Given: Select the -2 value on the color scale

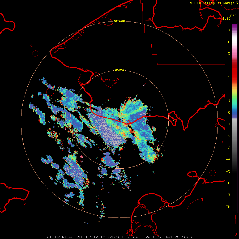Looking at the screenshot, I should (x=228, y=136).
